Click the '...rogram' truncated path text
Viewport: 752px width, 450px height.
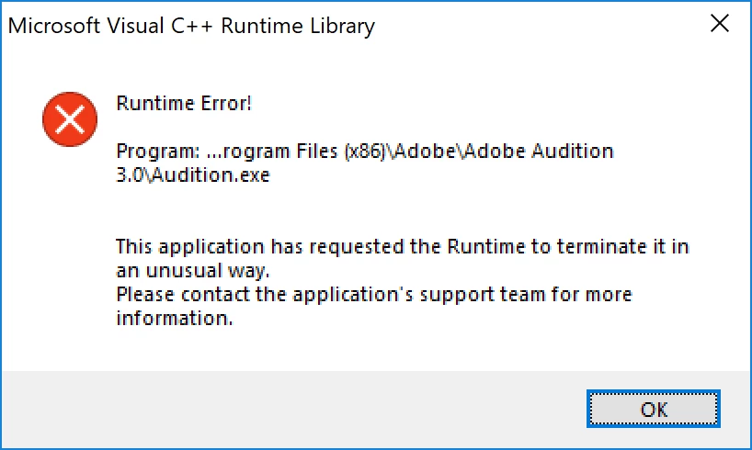click(x=248, y=152)
